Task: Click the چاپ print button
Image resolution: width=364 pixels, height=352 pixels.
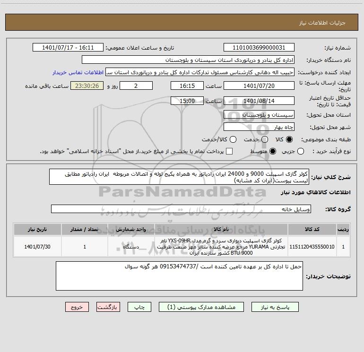Action: (139, 307)
